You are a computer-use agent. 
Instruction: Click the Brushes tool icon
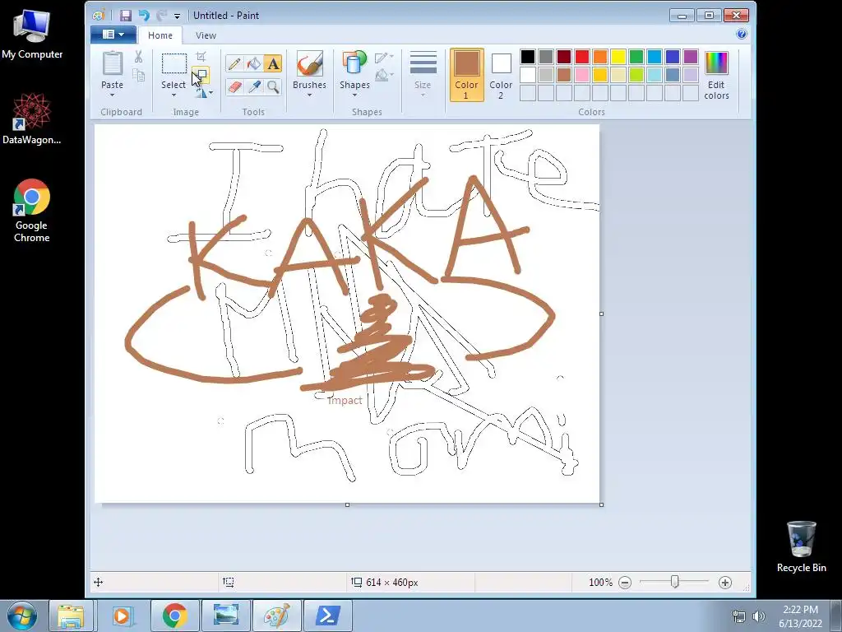point(309,64)
